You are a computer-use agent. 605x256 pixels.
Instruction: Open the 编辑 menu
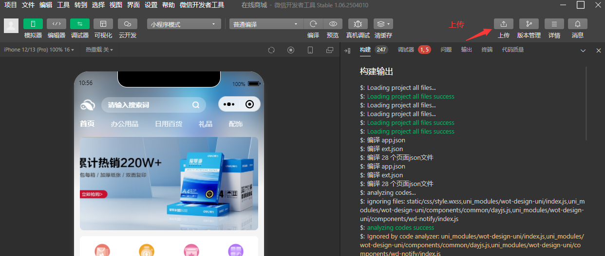click(x=45, y=5)
